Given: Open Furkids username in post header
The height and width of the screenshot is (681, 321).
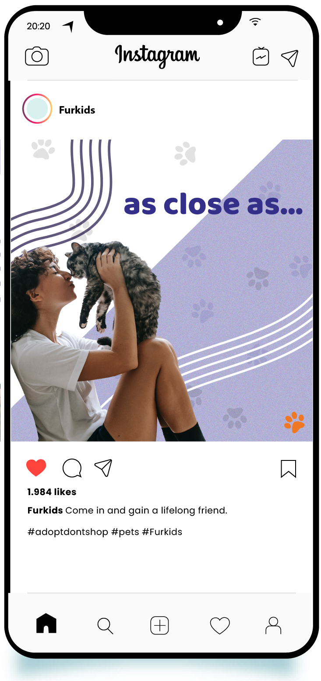Looking at the screenshot, I should coord(77,110).
